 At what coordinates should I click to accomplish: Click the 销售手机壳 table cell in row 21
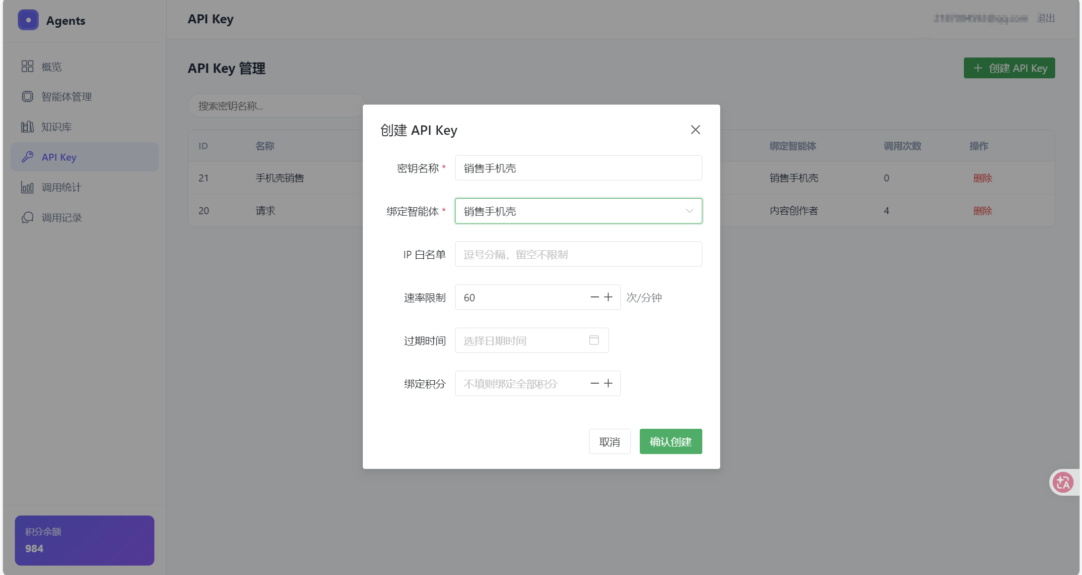(794, 178)
